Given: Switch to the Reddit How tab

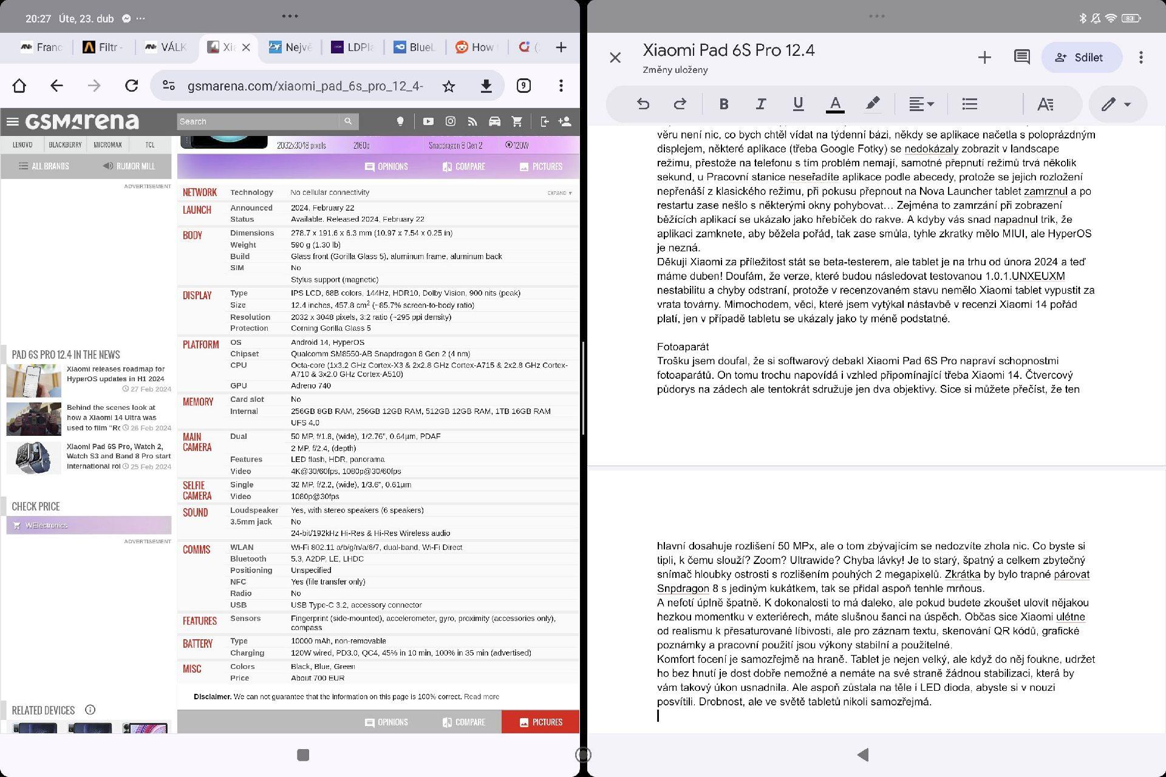Looking at the screenshot, I should click(x=477, y=47).
